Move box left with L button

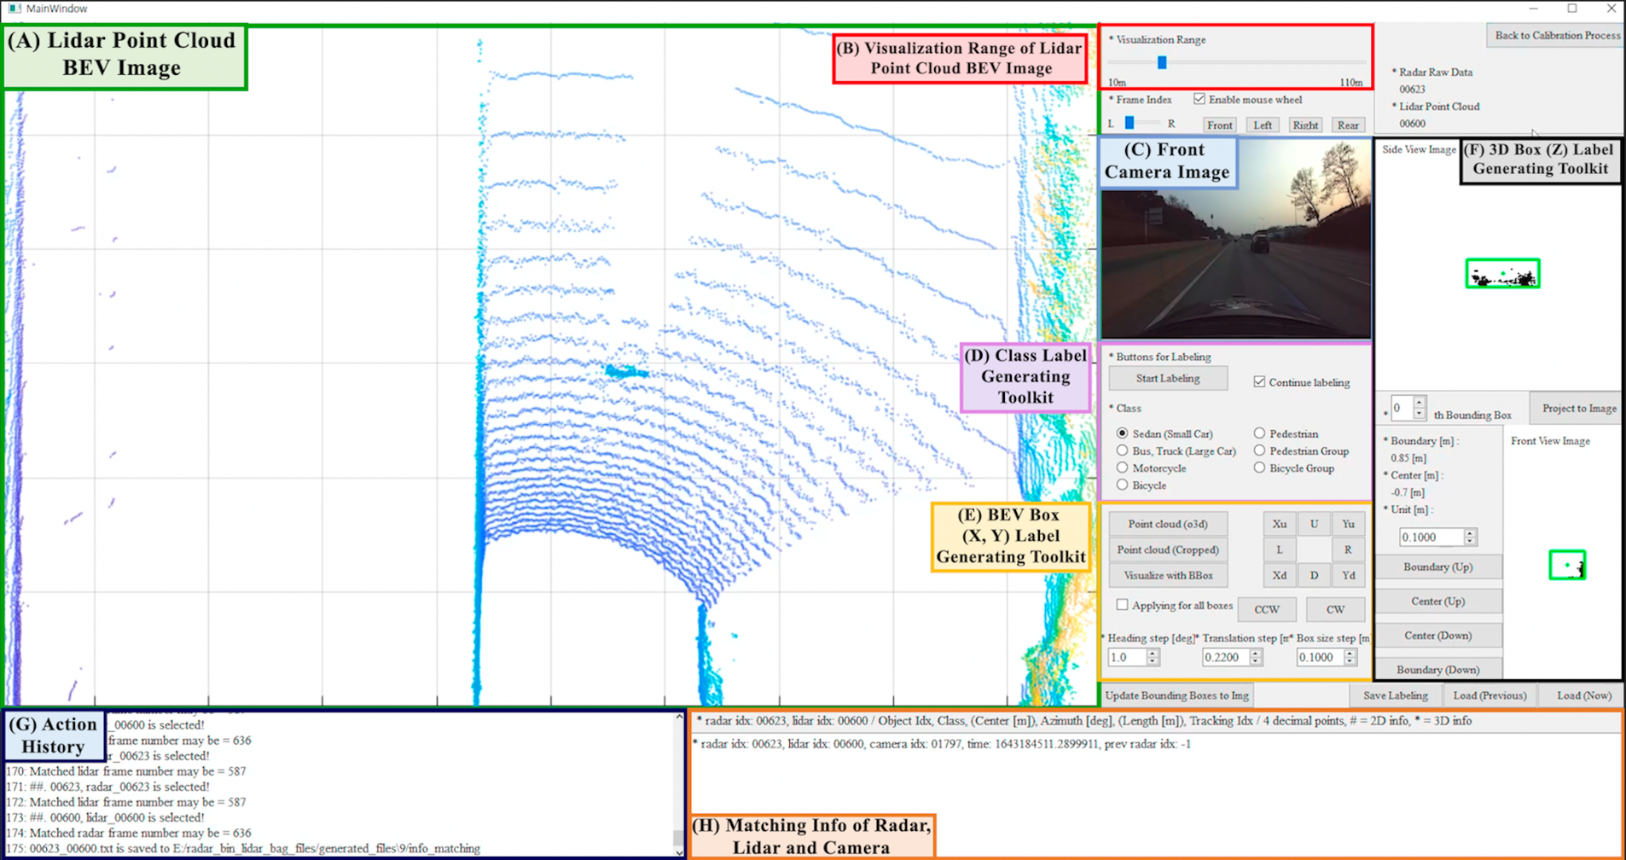[1279, 549]
